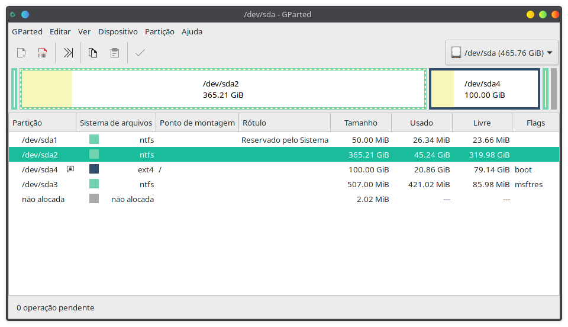Click the green swatch in selected /dev/sda2 row

pos(94,155)
